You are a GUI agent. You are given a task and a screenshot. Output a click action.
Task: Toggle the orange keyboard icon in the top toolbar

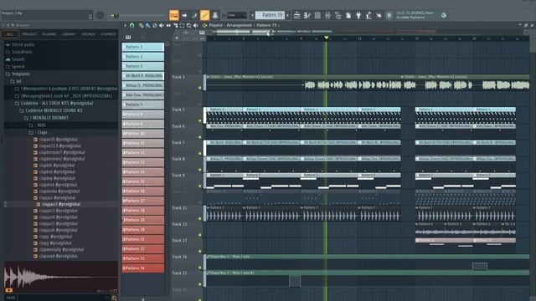coord(173,15)
